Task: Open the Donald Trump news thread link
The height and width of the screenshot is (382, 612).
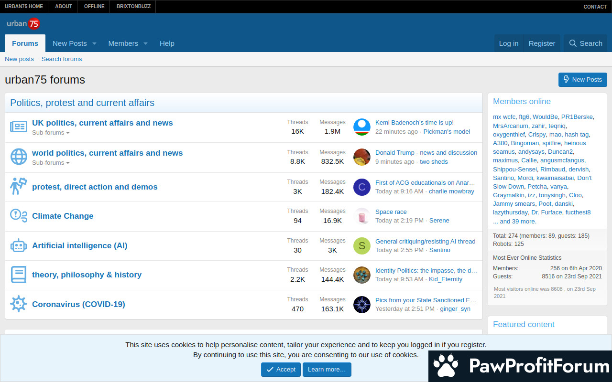Action: (x=426, y=153)
